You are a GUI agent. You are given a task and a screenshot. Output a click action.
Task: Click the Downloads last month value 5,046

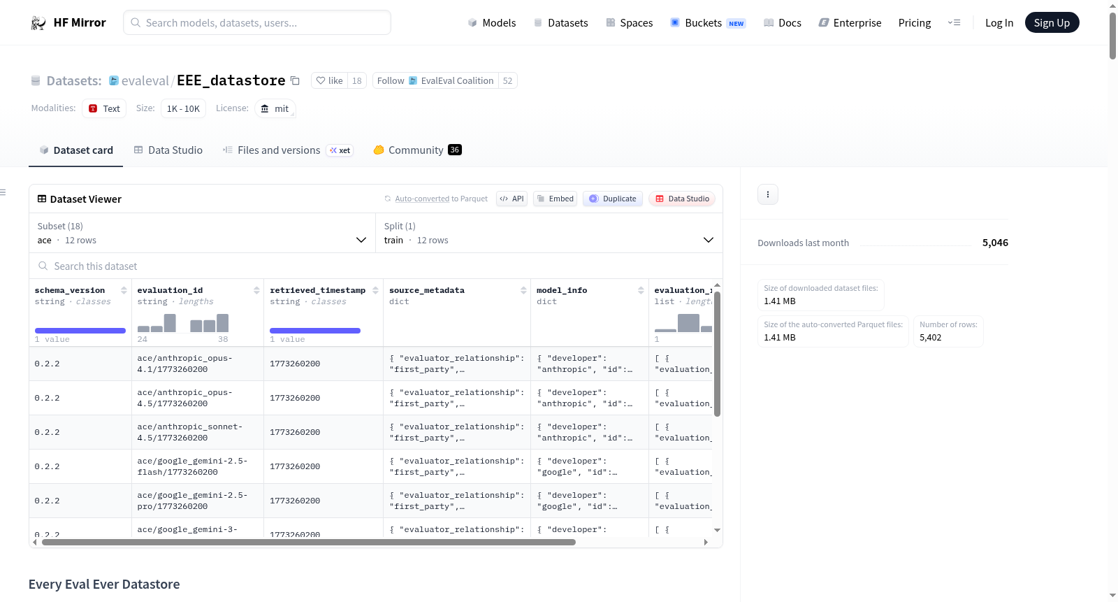[x=995, y=243]
